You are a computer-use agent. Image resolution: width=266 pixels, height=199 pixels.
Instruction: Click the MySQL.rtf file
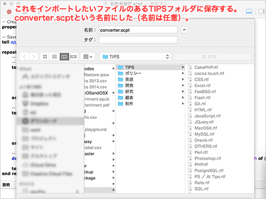click(x=204, y=134)
